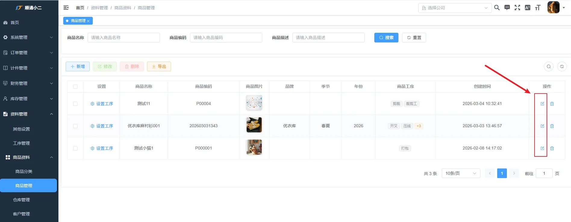571x222 pixels.
Task: Click the edit icon for 优衣库麻衬衫001 row
Action: (542, 126)
